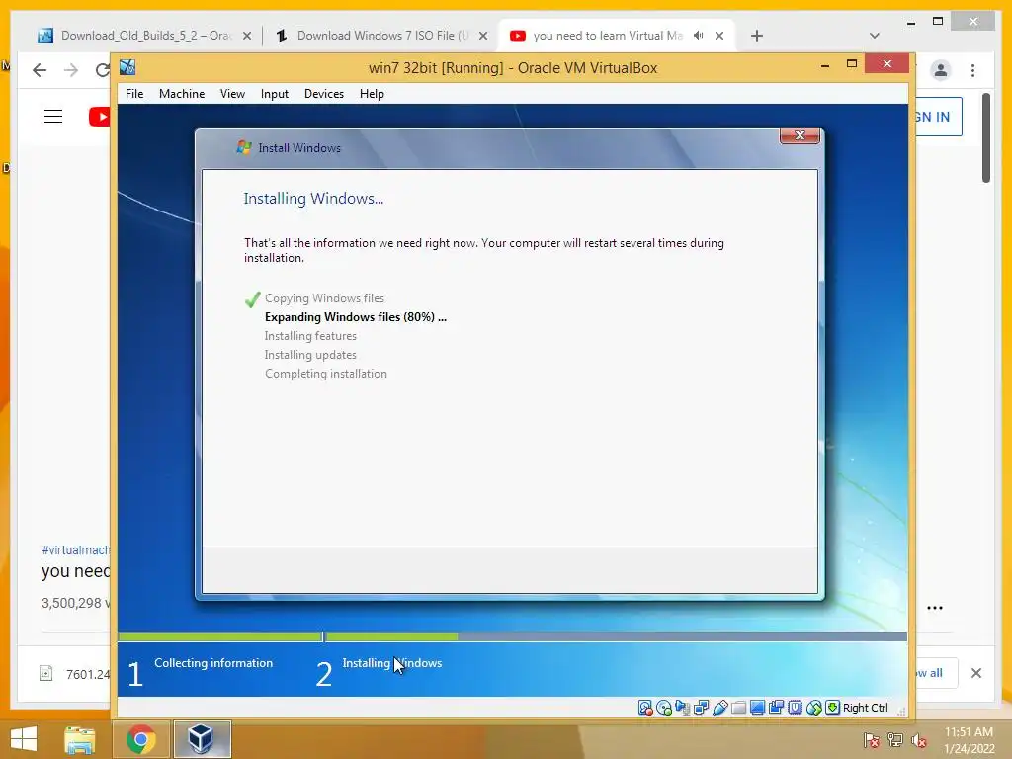
Task: Open the Chrome profile avatar
Action: pyautogui.click(x=941, y=70)
